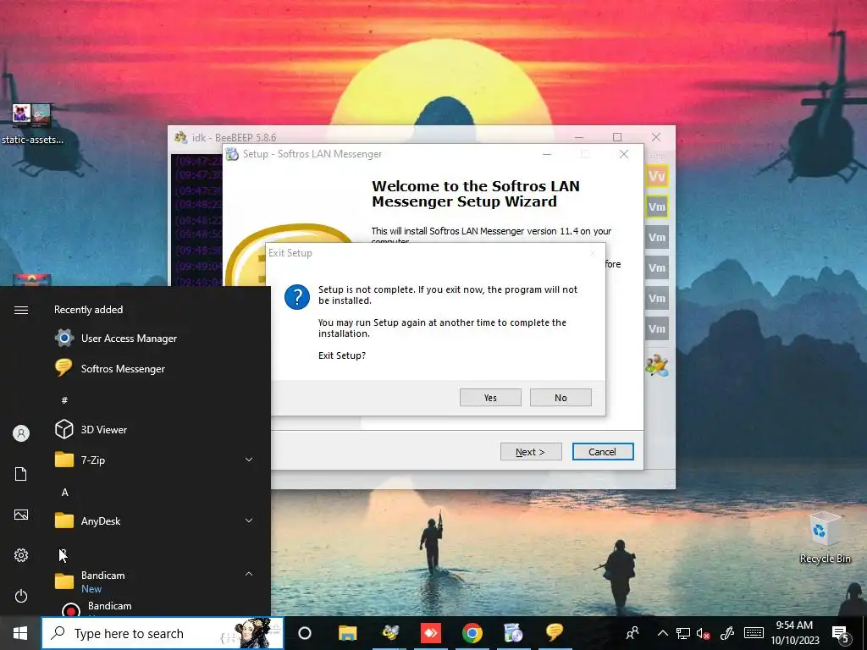Viewport: 867px width, 650px height.
Task: Click Next in Softros setup wizard
Action: (x=530, y=452)
